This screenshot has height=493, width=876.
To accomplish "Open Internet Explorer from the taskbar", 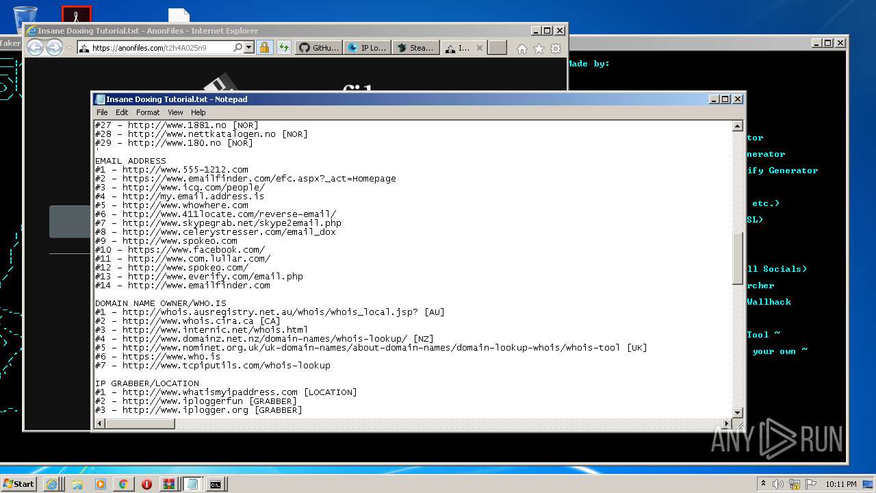I will coord(51,484).
